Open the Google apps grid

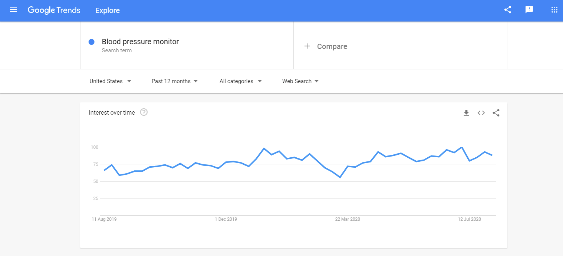[x=554, y=9]
